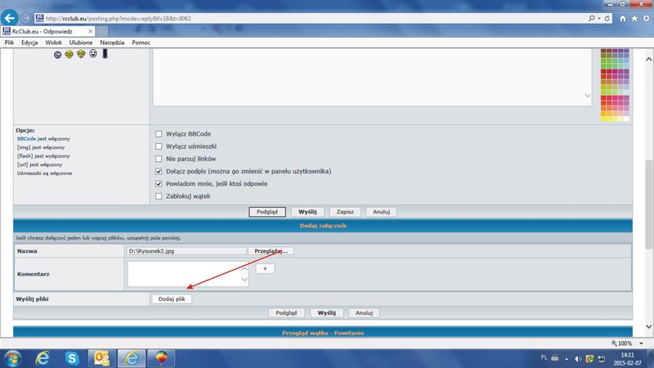Screen dimensions: 654x368
Task: Insert the black down arrow smiley
Action: [x=105, y=53]
